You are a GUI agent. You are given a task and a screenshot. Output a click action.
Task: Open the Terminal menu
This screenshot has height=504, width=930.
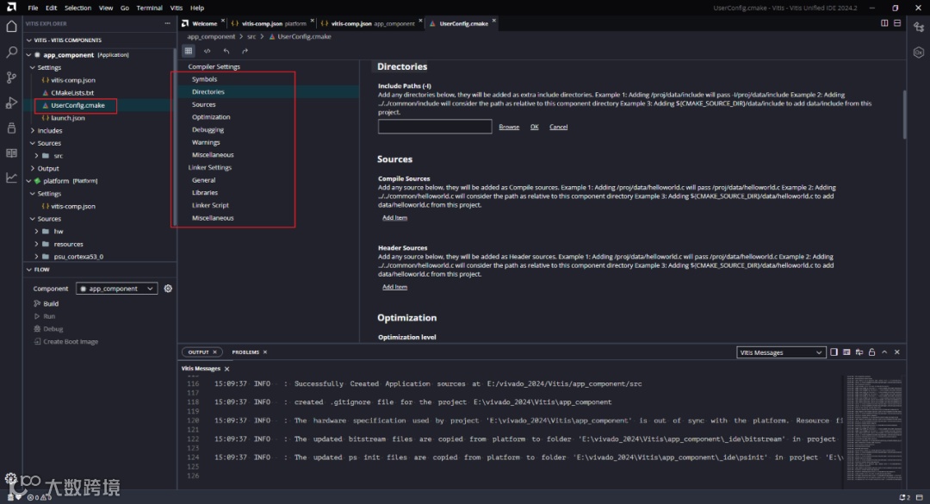(x=150, y=8)
